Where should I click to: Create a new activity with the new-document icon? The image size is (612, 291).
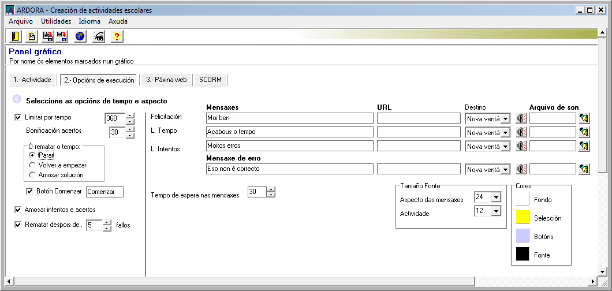pyautogui.click(x=32, y=36)
